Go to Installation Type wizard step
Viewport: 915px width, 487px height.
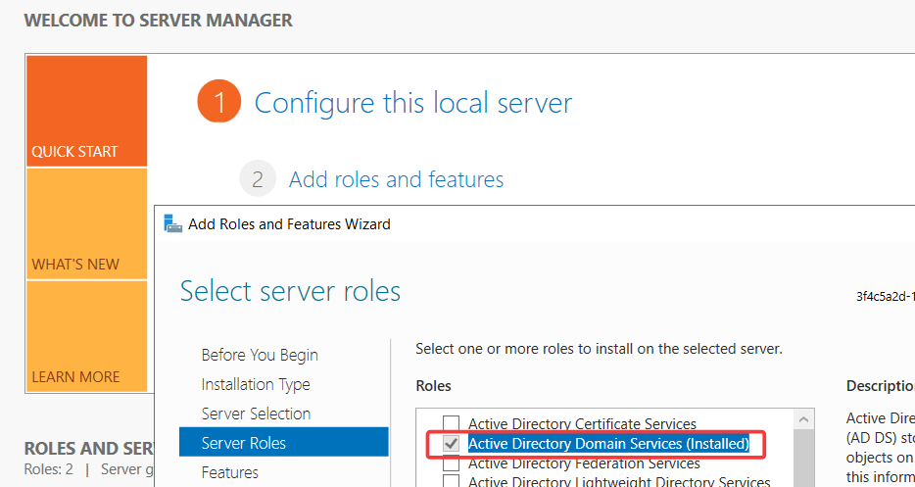(x=256, y=384)
